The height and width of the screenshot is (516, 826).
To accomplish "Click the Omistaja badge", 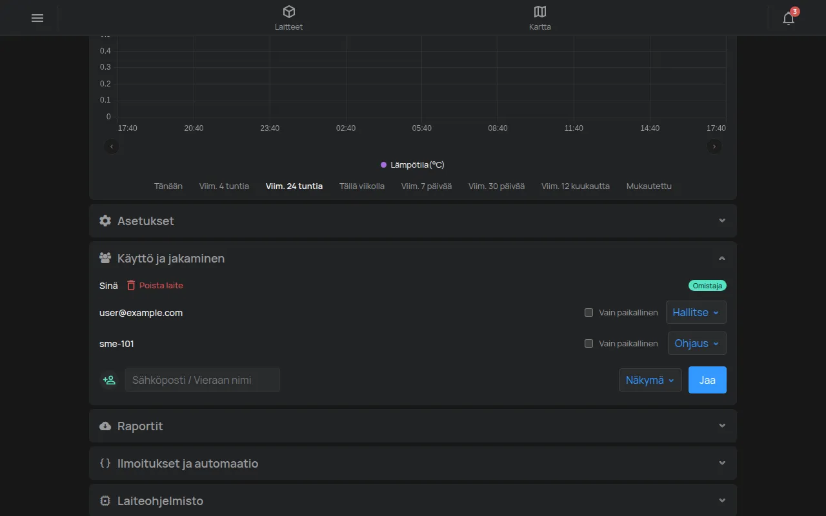I will tap(707, 286).
